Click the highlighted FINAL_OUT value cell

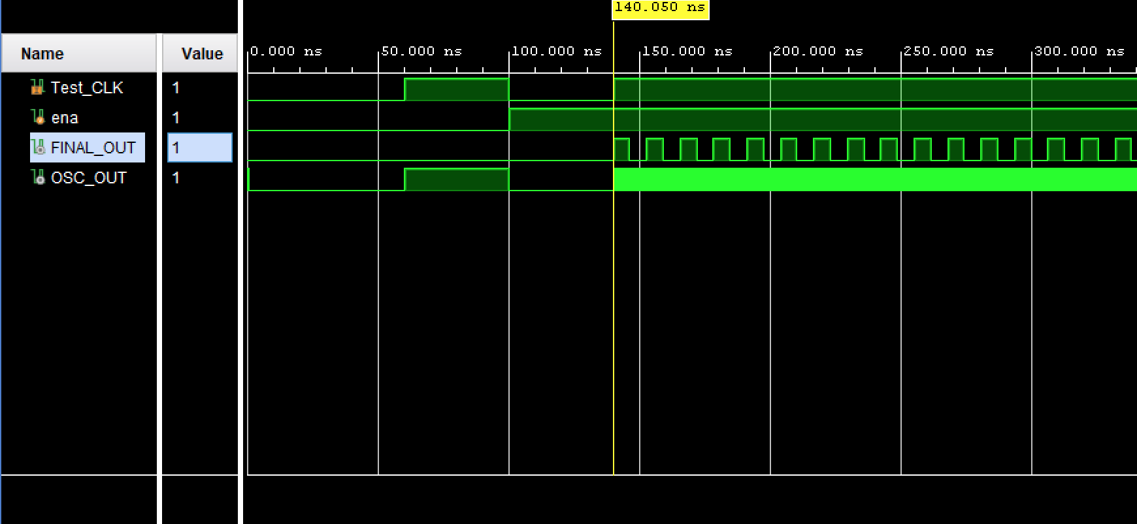[200, 147]
